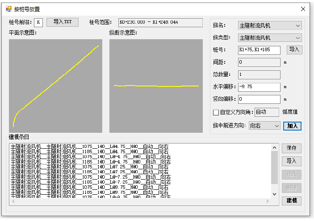Select list entry 1075 L@-7.25

point(91,177)
